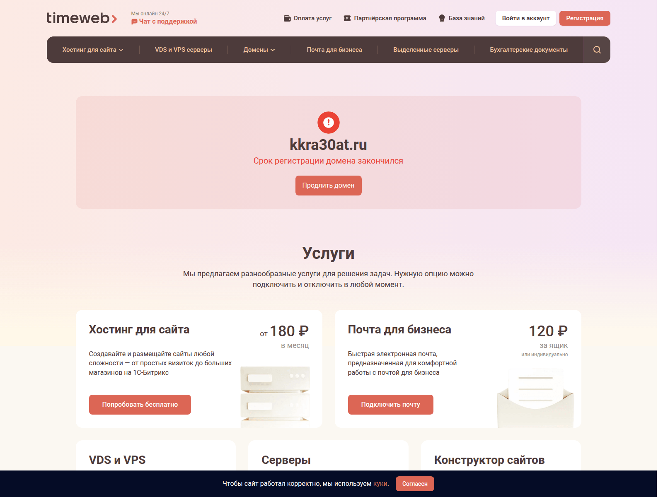Accept cookies with the Согласен button

[x=415, y=484]
